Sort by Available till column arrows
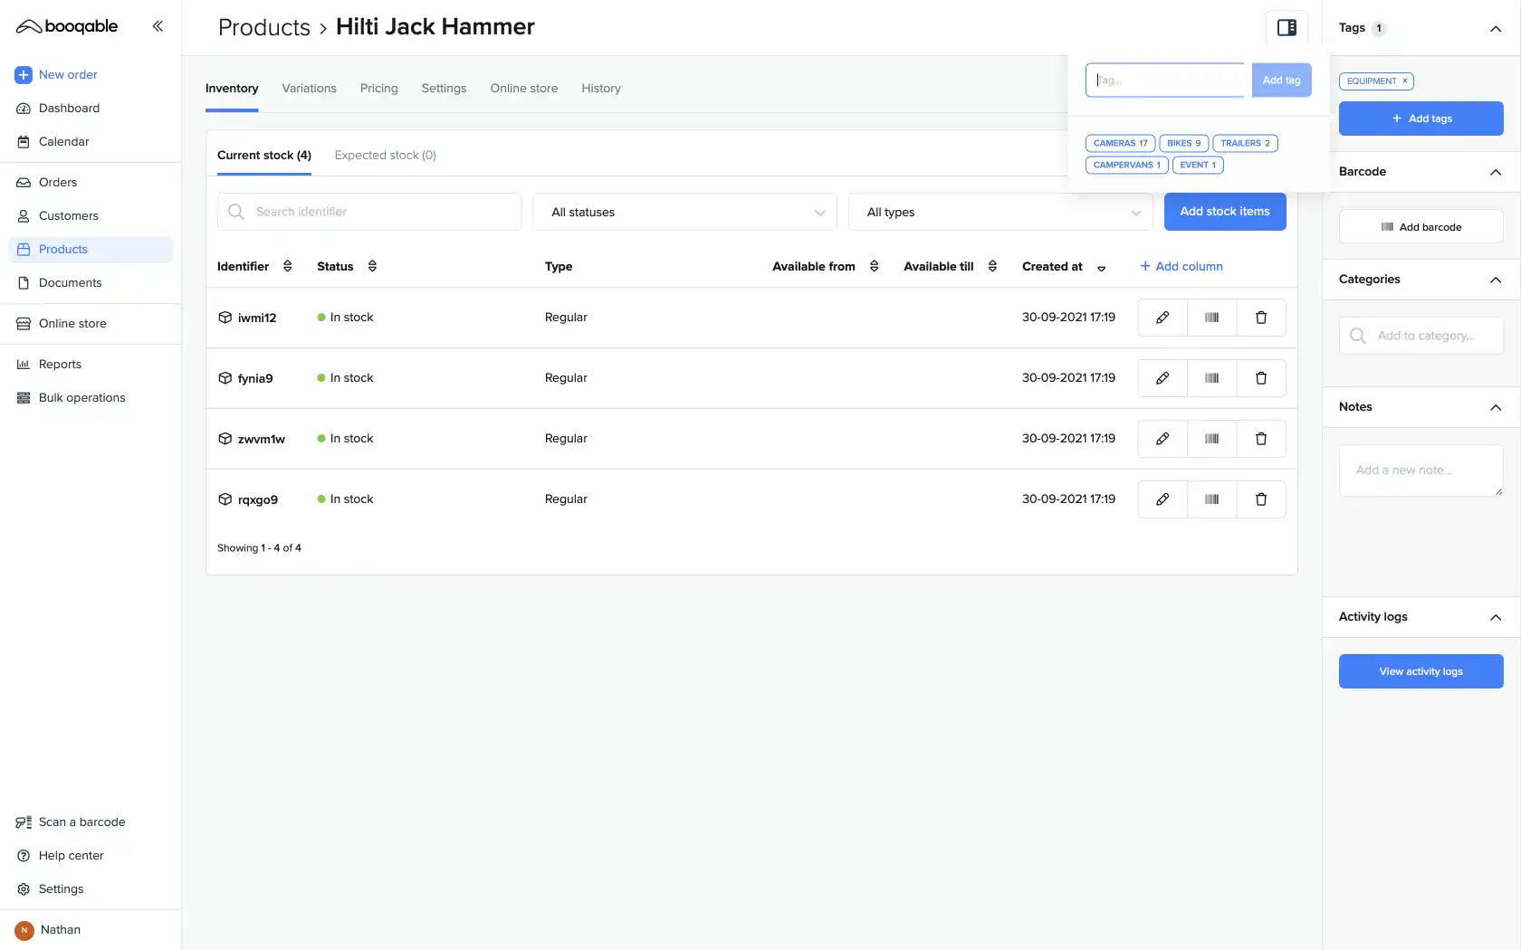Image resolution: width=1521 pixels, height=950 pixels. pos(992,266)
